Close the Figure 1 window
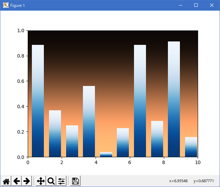Screen dimensions: 220x187 click(212, 5)
